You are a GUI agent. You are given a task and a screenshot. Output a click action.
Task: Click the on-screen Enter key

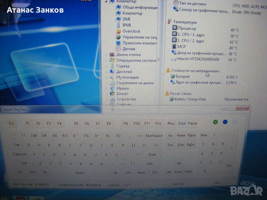(x=152, y=155)
